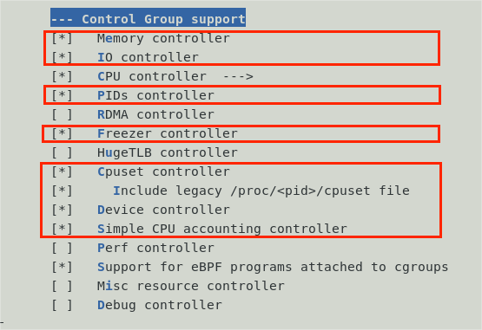Toggle the Device controller checkbox
This screenshot has height=330, width=482.
coord(62,210)
